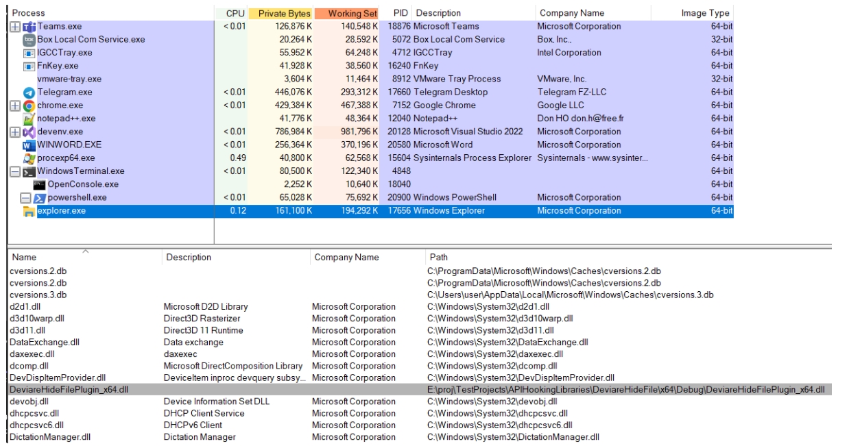Click the Telegram Desktop description cell
This screenshot has height=446, width=849.
451,92
